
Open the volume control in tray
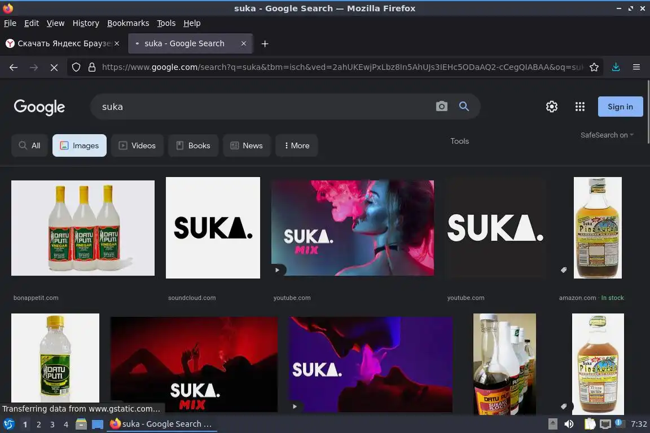(569, 424)
